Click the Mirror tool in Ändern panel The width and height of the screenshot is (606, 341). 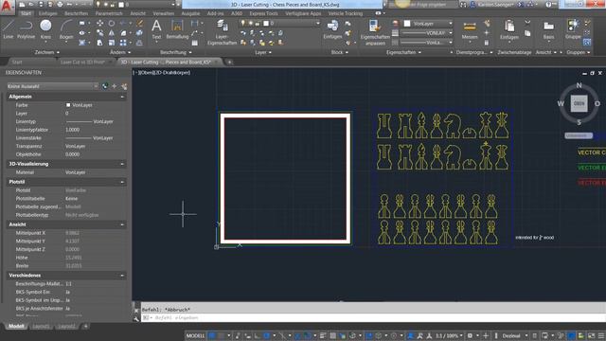(x=112, y=33)
